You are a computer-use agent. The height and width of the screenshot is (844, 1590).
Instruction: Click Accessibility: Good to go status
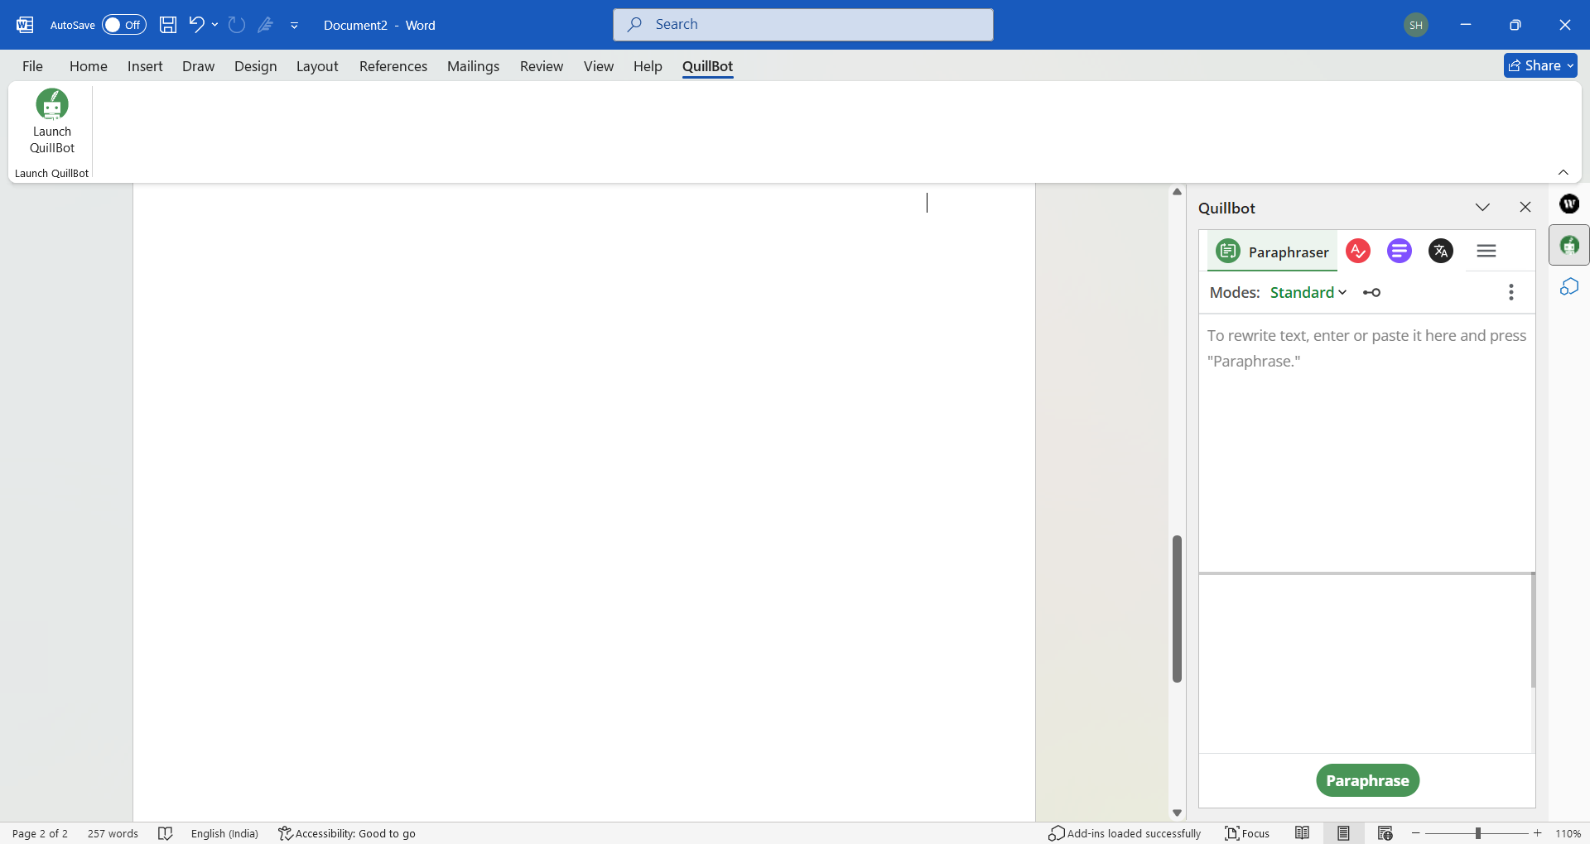[x=347, y=833]
